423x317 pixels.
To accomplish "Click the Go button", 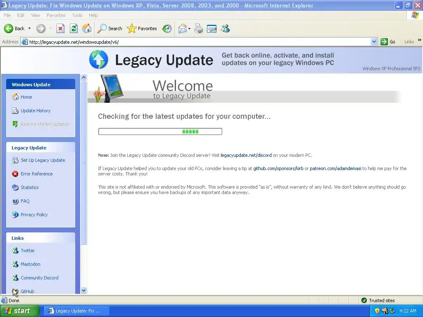I will (x=388, y=42).
